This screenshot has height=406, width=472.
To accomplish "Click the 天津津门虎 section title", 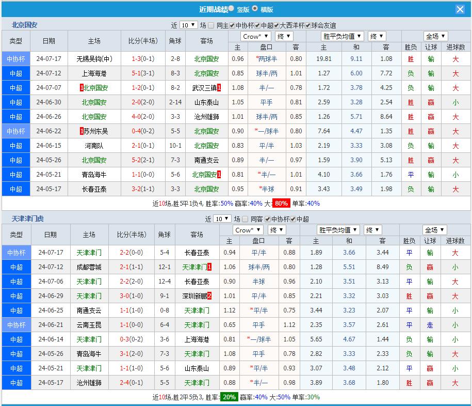I will pos(28,218).
